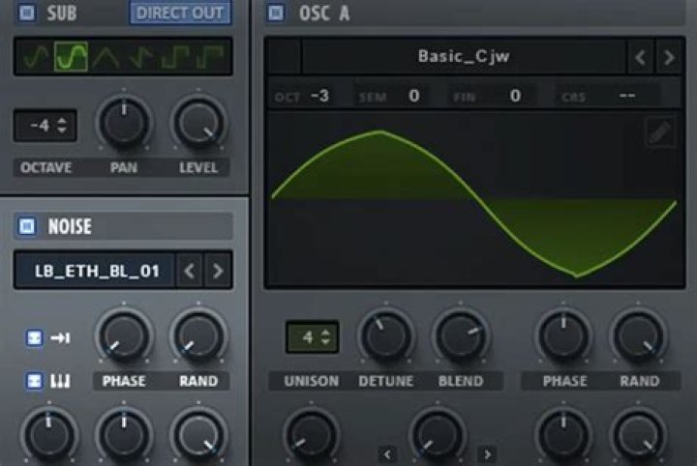Switch on noise keytrack checkbox
The width and height of the screenshot is (697, 466).
(x=34, y=381)
